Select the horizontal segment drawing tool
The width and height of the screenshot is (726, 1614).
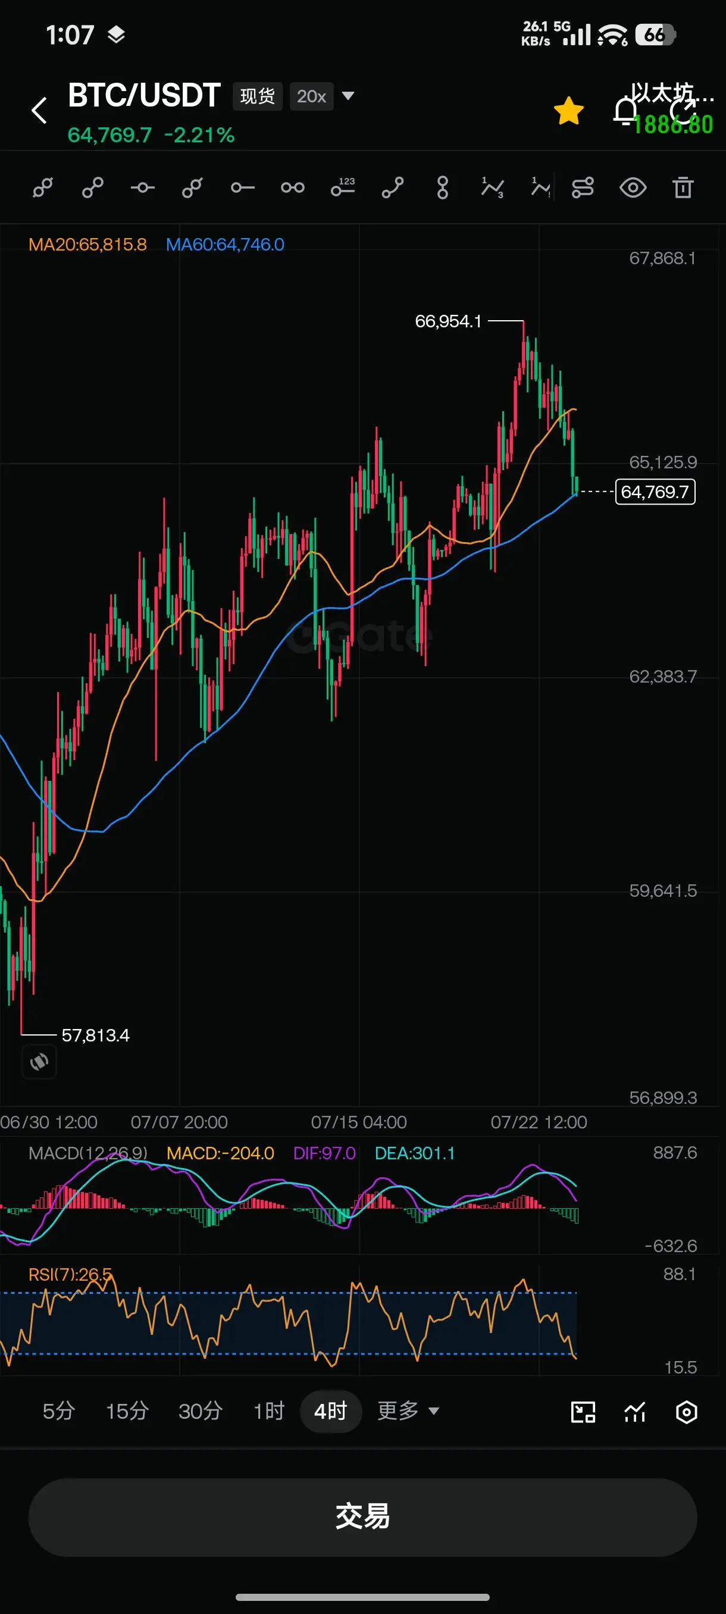(293, 187)
